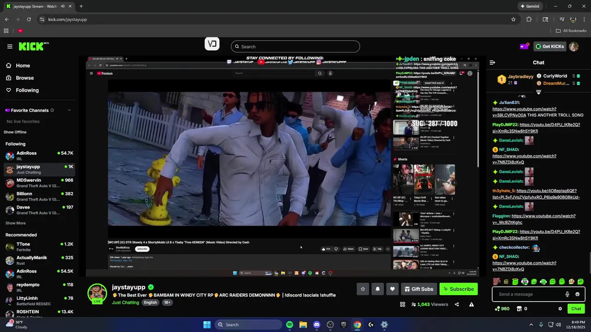Follow channel with heart button

tap(392, 289)
